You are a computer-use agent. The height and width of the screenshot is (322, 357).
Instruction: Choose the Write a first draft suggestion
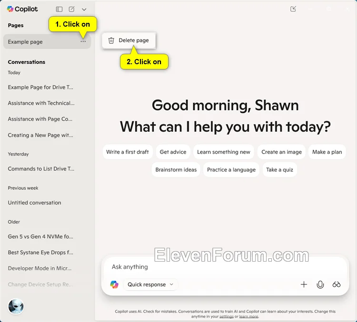click(128, 152)
